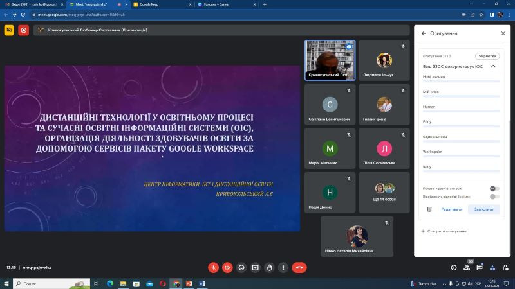
Task: Select Гнатюк Ірина participant tile
Action: 384,105
